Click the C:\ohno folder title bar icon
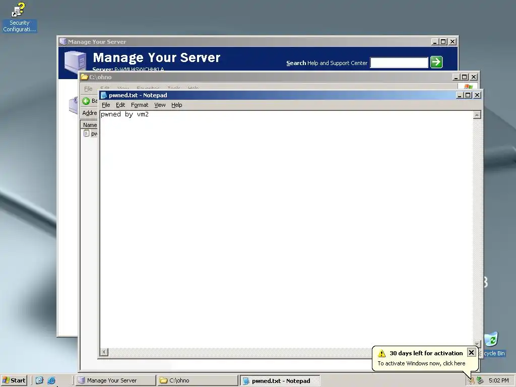This screenshot has height=387, width=516. tap(85, 77)
